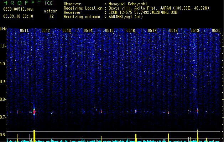Click the 0511 time marker
The width and height of the screenshot is (224, 142).
24,31
